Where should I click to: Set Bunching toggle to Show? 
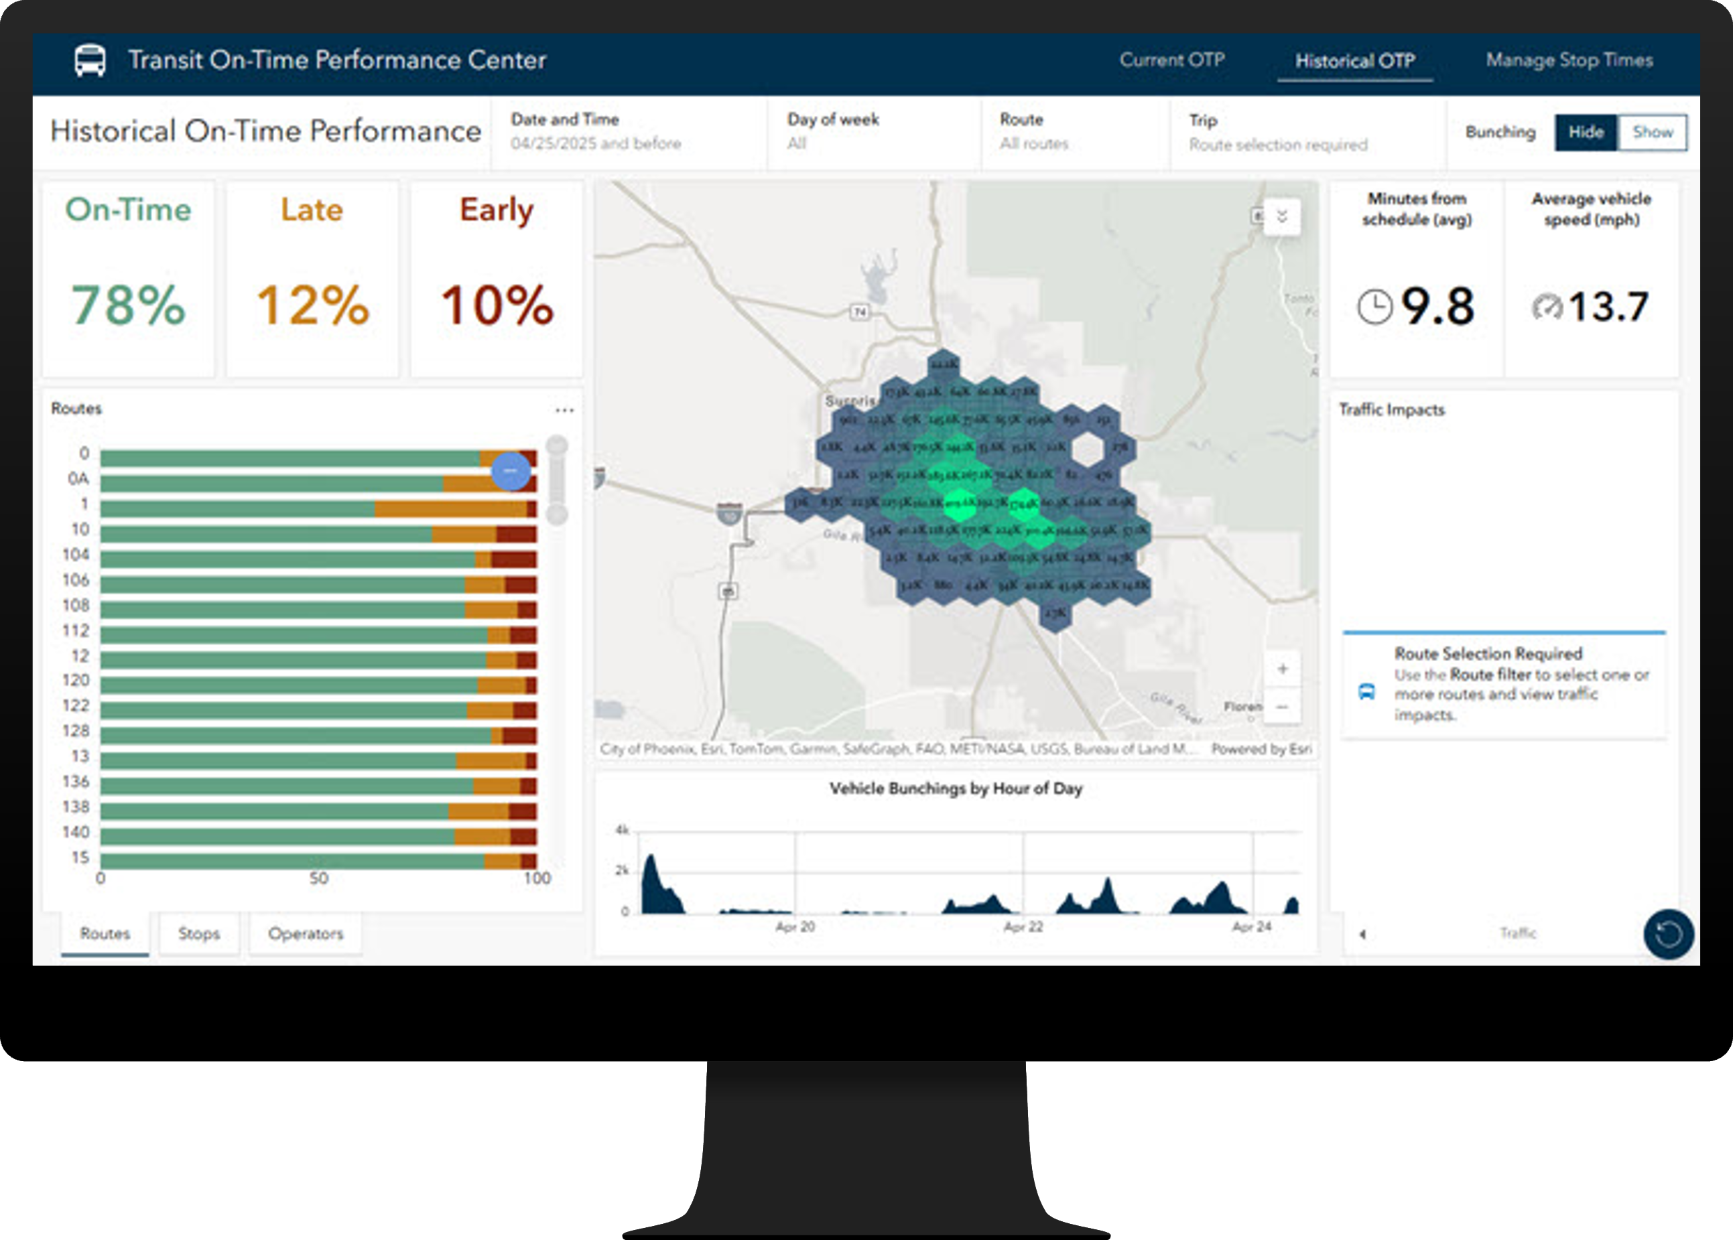[1652, 132]
